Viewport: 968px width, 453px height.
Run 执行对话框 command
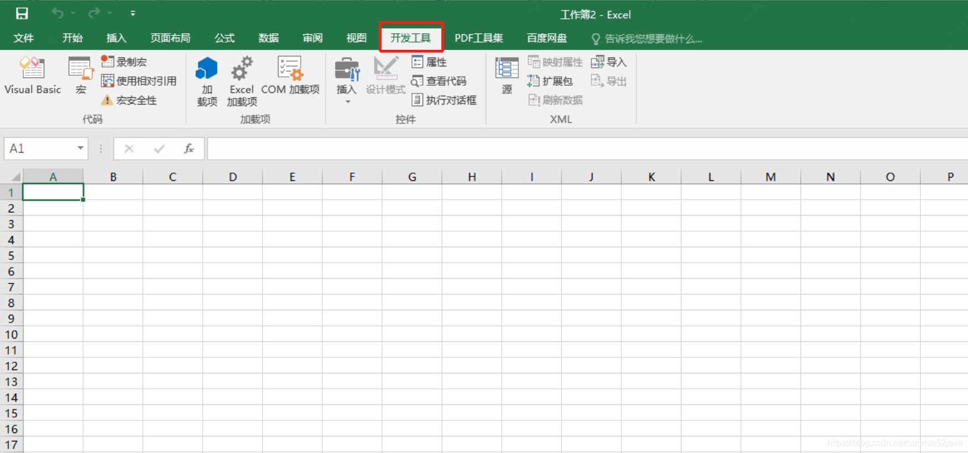444,100
